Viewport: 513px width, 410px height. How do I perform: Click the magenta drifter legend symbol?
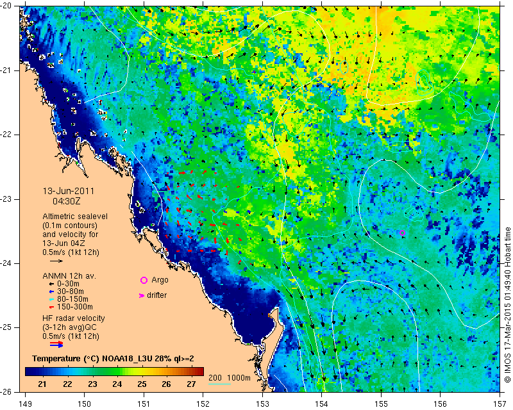[142, 295]
